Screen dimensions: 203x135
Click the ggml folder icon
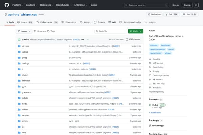[19, 86]
